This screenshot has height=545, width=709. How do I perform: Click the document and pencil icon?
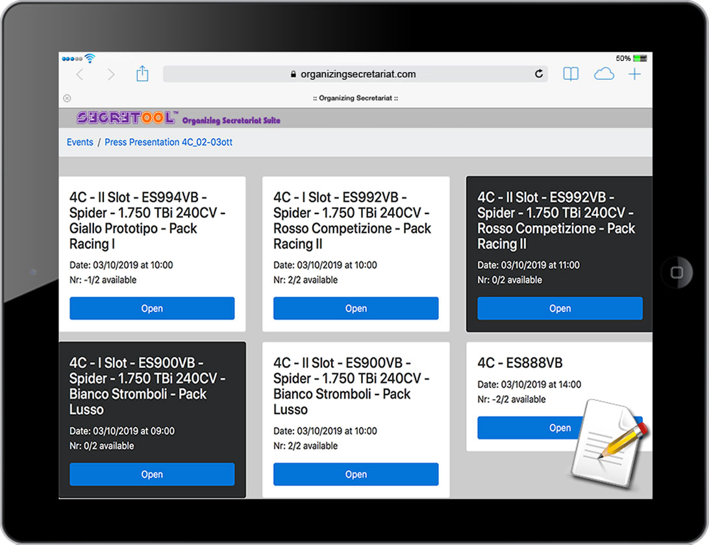coord(608,442)
